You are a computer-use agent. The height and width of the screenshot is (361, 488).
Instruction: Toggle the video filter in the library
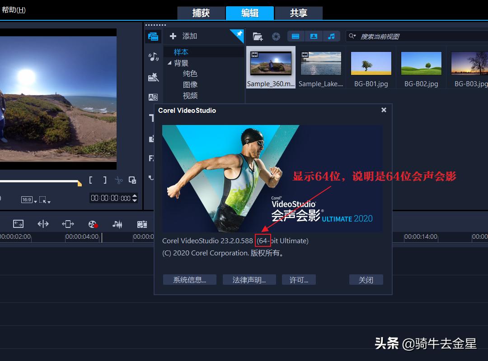[x=296, y=36]
